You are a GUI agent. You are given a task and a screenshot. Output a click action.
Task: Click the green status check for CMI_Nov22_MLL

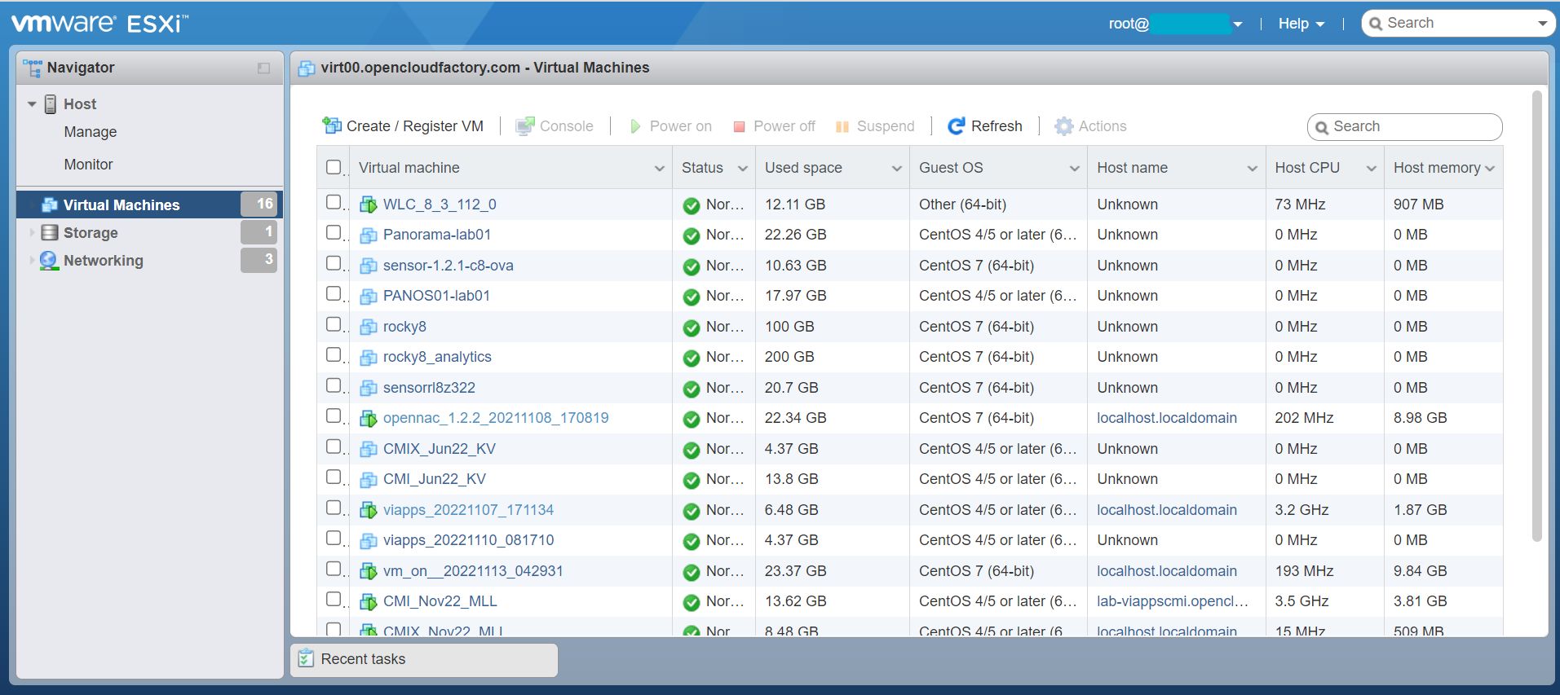pos(692,602)
